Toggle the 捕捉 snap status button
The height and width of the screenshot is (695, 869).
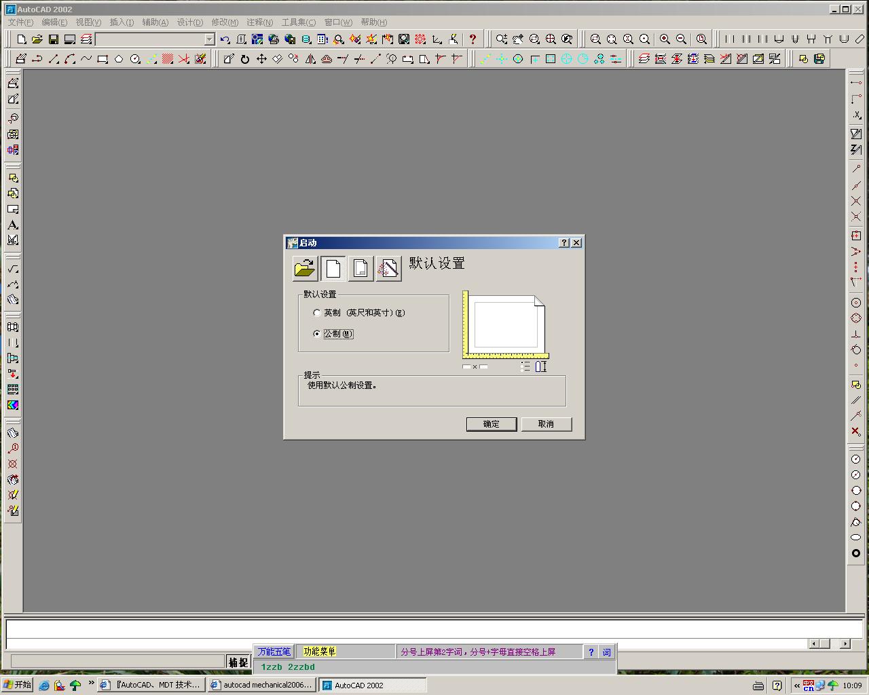click(238, 662)
